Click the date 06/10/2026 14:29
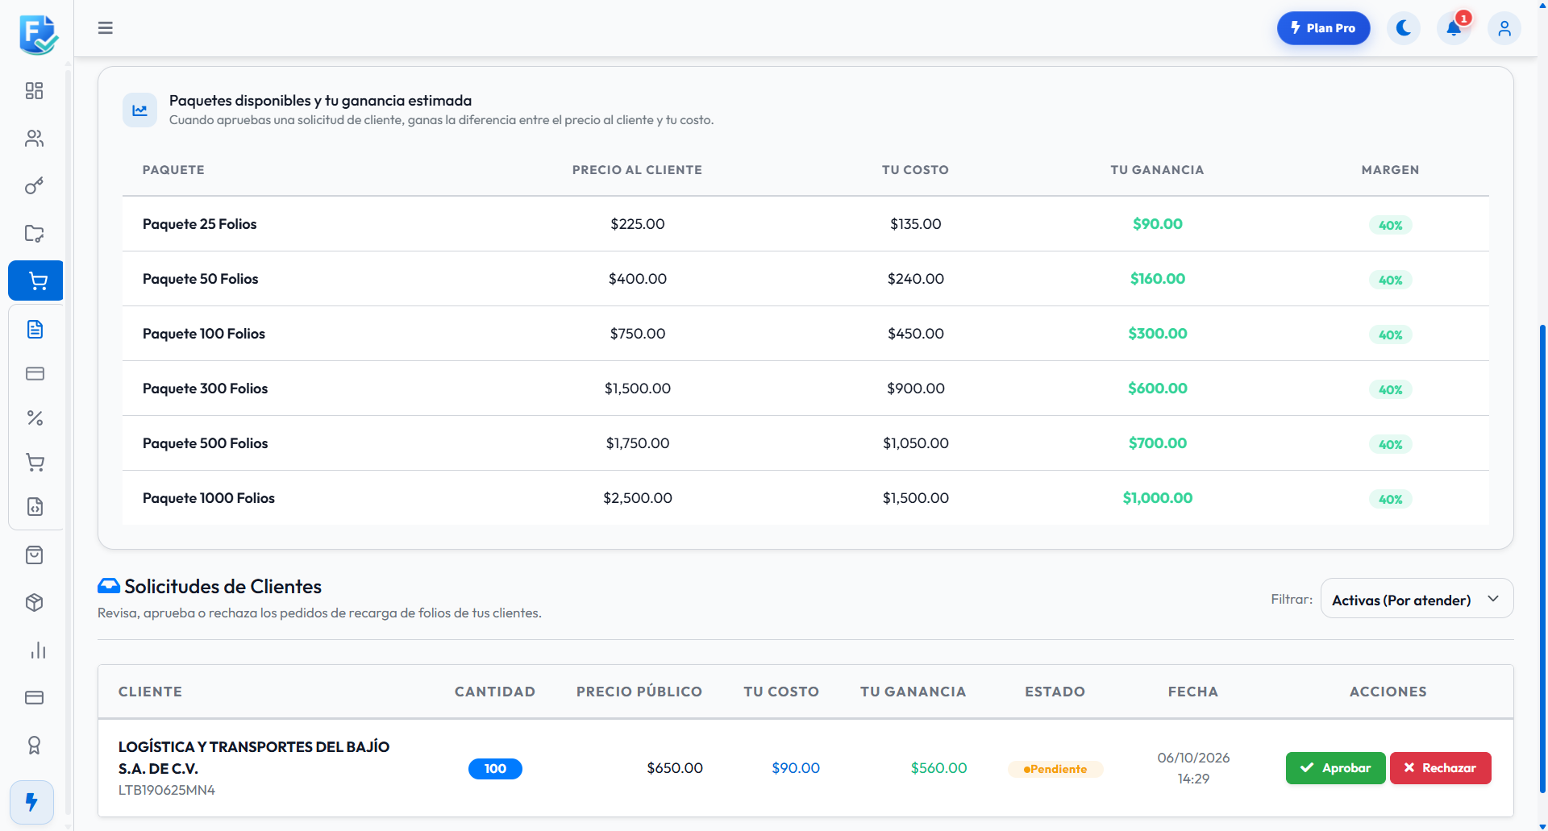1548x831 pixels. (x=1193, y=768)
